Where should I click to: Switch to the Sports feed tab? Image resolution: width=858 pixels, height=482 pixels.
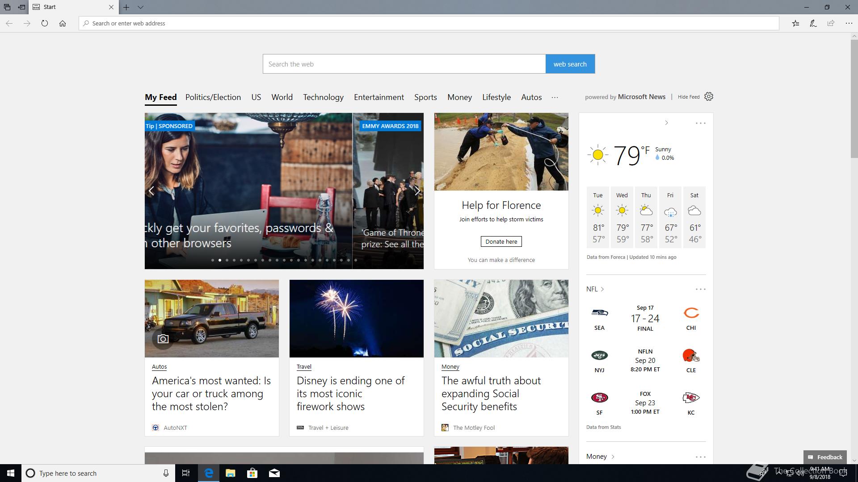425,97
